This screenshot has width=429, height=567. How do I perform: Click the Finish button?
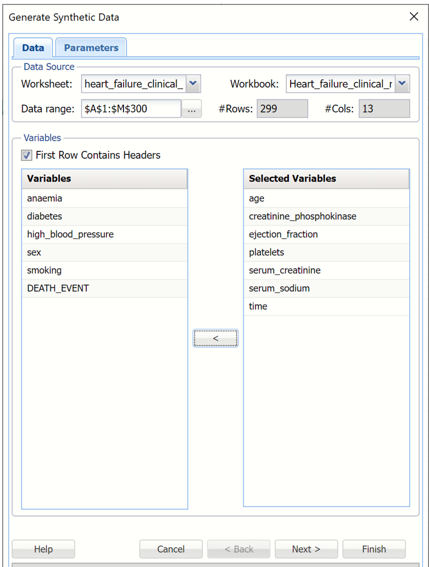(x=373, y=549)
